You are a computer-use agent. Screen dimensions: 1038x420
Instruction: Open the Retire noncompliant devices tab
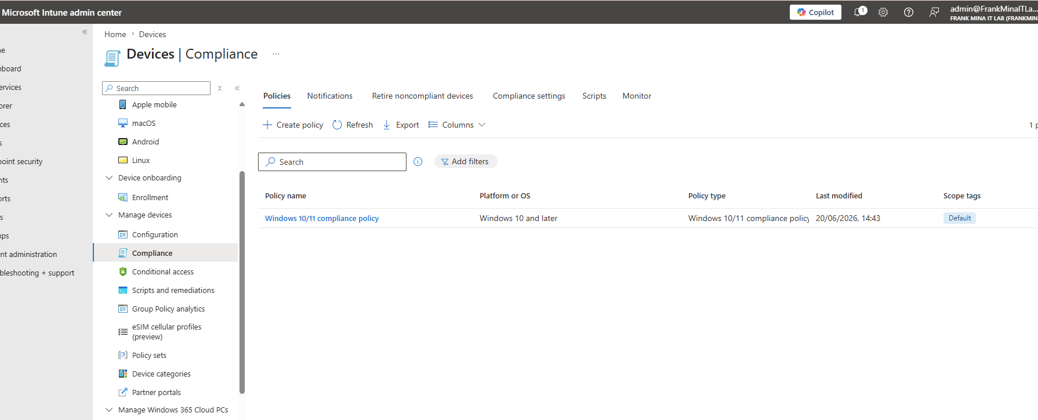(423, 96)
